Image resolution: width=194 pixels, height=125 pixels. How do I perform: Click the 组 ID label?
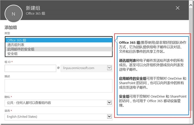pyautogui.click(x=7, y=62)
